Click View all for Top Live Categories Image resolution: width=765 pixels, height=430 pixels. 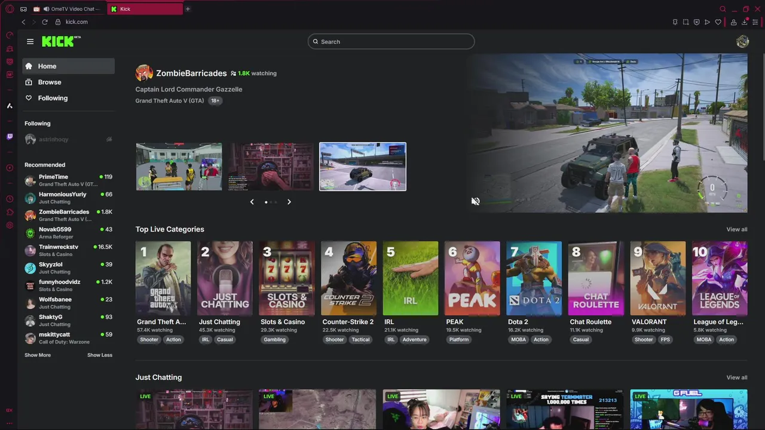point(737,229)
